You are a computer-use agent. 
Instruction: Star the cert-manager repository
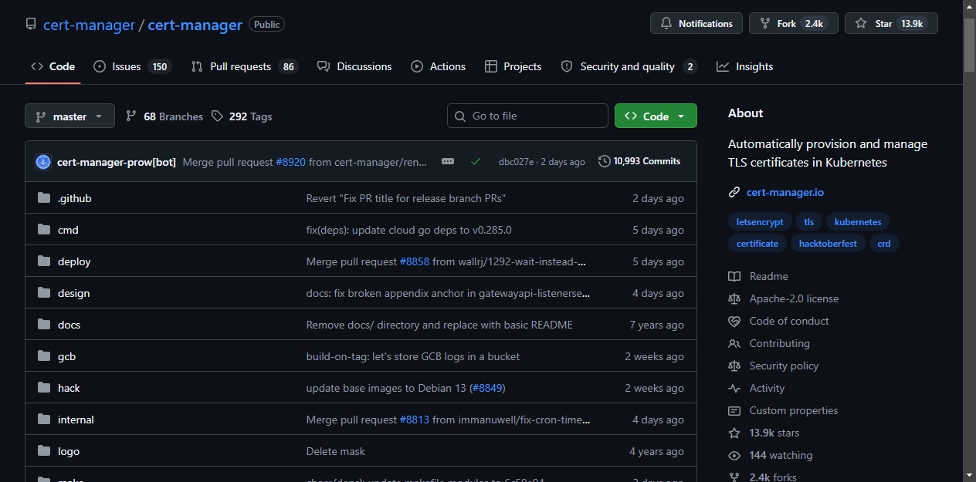[x=891, y=24]
